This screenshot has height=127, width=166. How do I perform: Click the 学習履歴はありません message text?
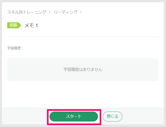(83, 70)
